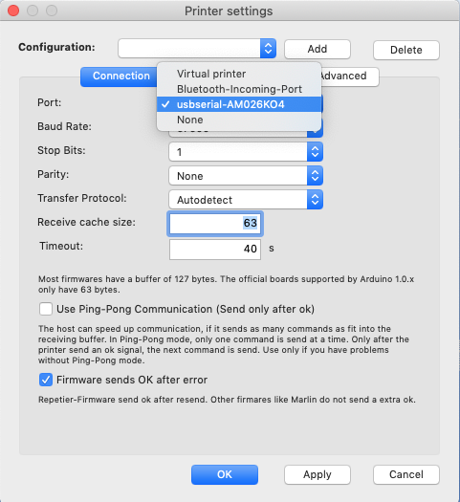Confirm settings with the OK button
The image size is (460, 502).
[x=225, y=474]
